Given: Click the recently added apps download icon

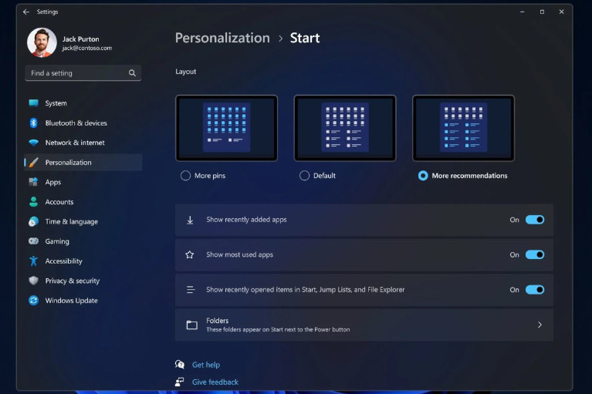Looking at the screenshot, I should coord(190,220).
